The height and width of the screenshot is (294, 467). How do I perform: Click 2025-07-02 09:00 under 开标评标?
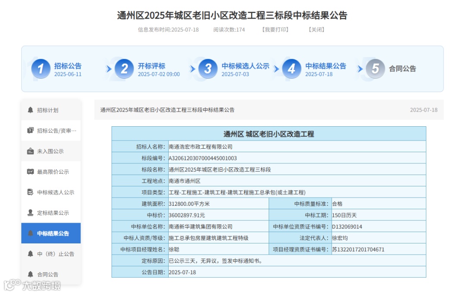[159, 74]
